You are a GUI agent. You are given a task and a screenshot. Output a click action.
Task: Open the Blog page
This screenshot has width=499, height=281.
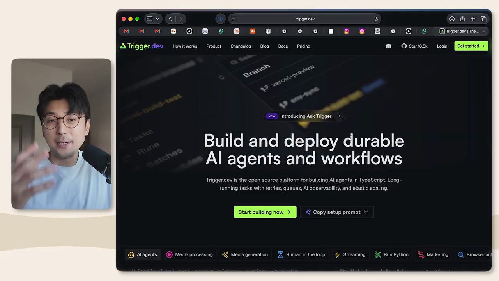[x=264, y=46]
